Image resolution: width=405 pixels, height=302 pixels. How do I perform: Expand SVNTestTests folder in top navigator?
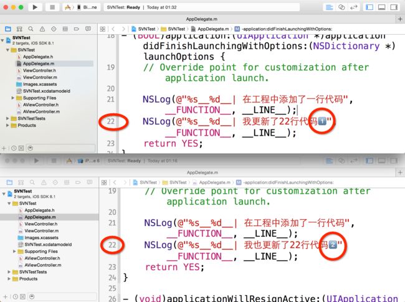coord(7,118)
